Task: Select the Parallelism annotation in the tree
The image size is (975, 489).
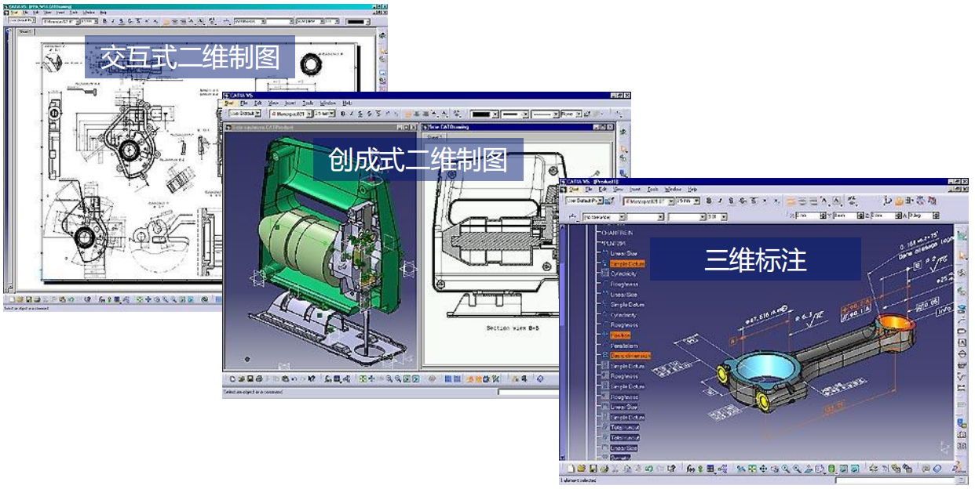Action: coord(625,345)
